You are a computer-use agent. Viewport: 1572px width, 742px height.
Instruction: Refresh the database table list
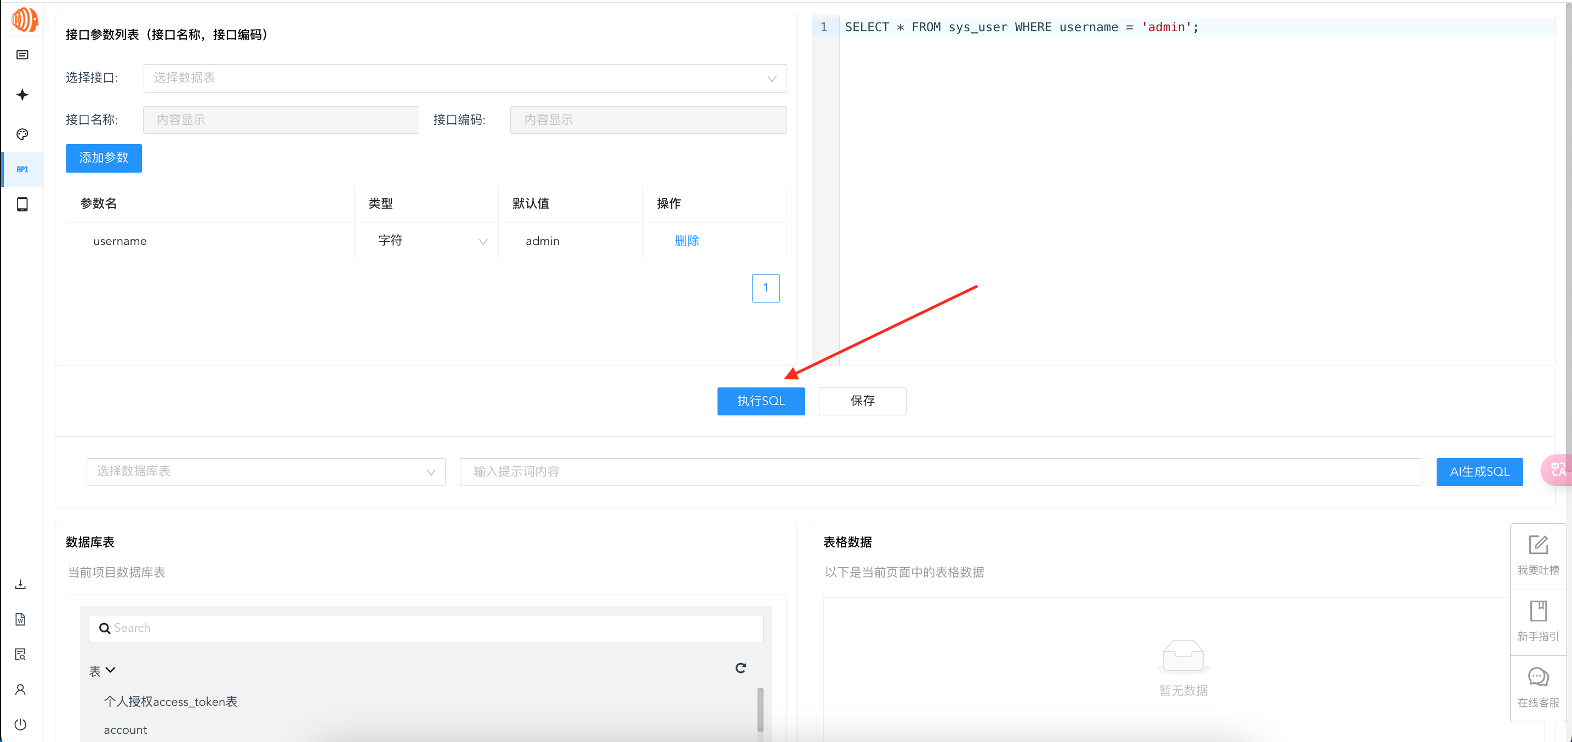(x=740, y=668)
